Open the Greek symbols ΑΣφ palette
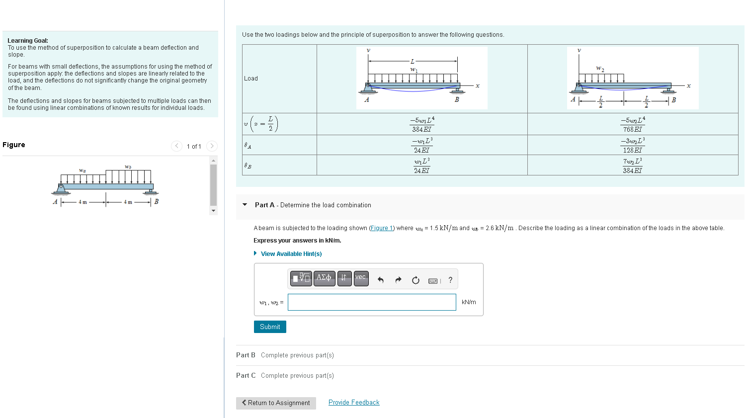Viewport: 749px width, 418px height. coord(324,278)
